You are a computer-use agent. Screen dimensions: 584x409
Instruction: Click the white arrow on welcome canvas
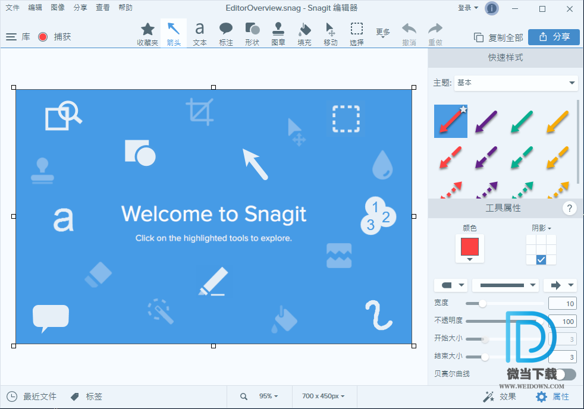click(x=255, y=164)
